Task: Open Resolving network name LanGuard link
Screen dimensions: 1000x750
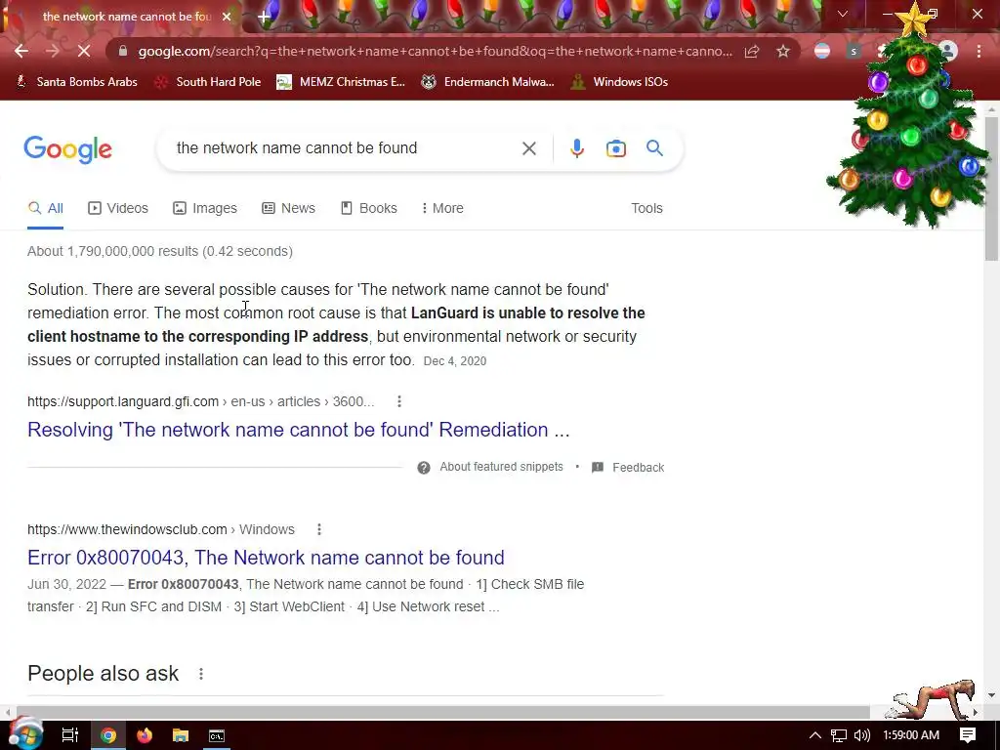Action: point(299,430)
